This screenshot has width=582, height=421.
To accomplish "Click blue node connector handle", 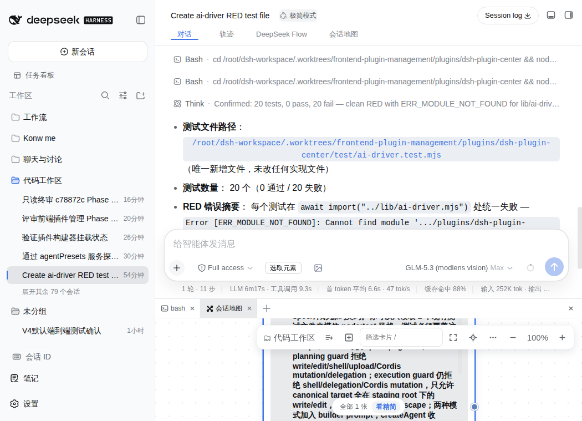I will [x=474, y=407].
